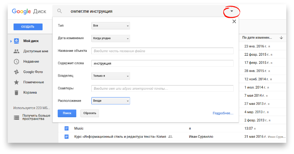Select the Music document row

pos(172,128)
